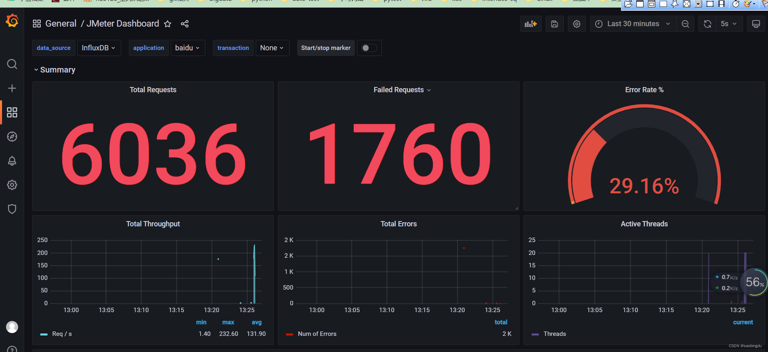This screenshot has height=352, width=768.
Task: Click the 6036 total requests value
Action: (x=153, y=154)
